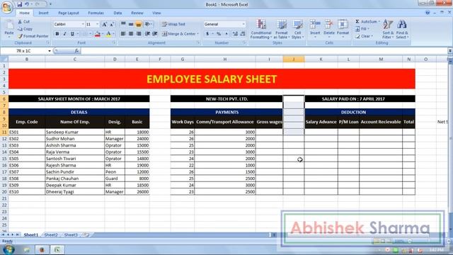The height and width of the screenshot is (255, 453).
Task: Set top vertical alignment
Action: coord(123,24)
